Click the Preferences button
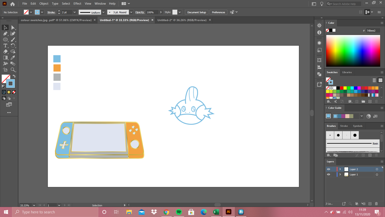The height and width of the screenshot is (217, 385). tap(218, 12)
